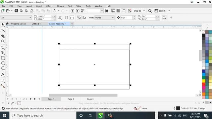Go to the next page arrow
212x119 pixels.
[x=31, y=99]
